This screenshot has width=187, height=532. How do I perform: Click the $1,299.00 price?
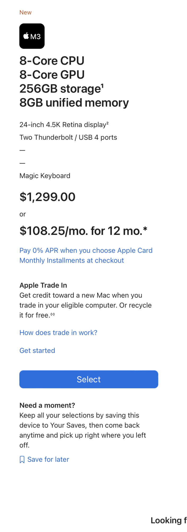[47, 197]
